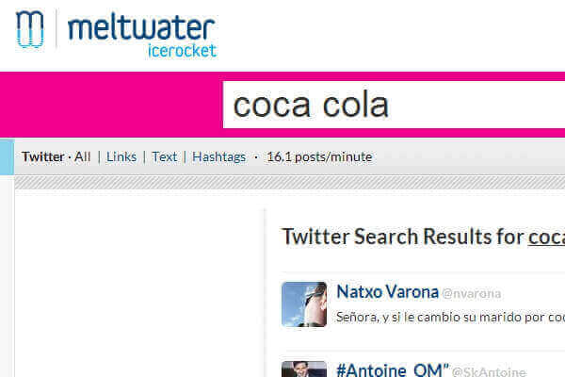
Task: Click the 16.1 posts/minute indicator
Action: click(319, 157)
